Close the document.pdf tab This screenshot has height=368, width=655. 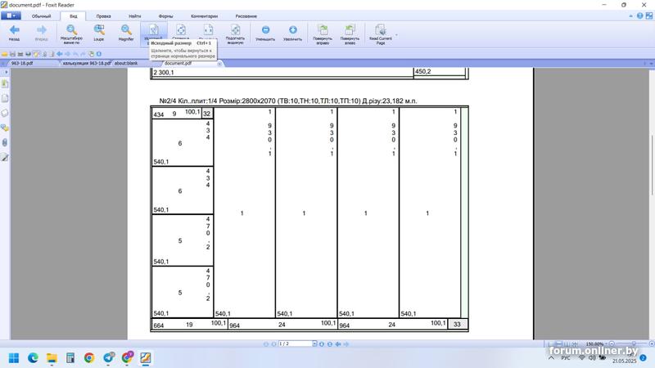(x=219, y=64)
